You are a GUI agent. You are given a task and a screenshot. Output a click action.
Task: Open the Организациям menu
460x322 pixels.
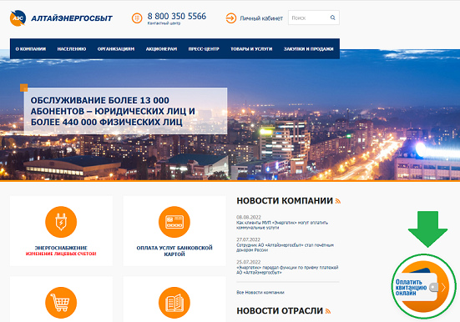pos(116,49)
